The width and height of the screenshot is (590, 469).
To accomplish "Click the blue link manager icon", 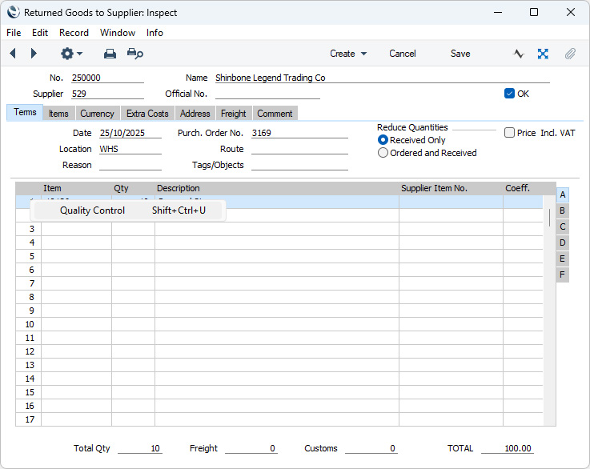I will [543, 54].
